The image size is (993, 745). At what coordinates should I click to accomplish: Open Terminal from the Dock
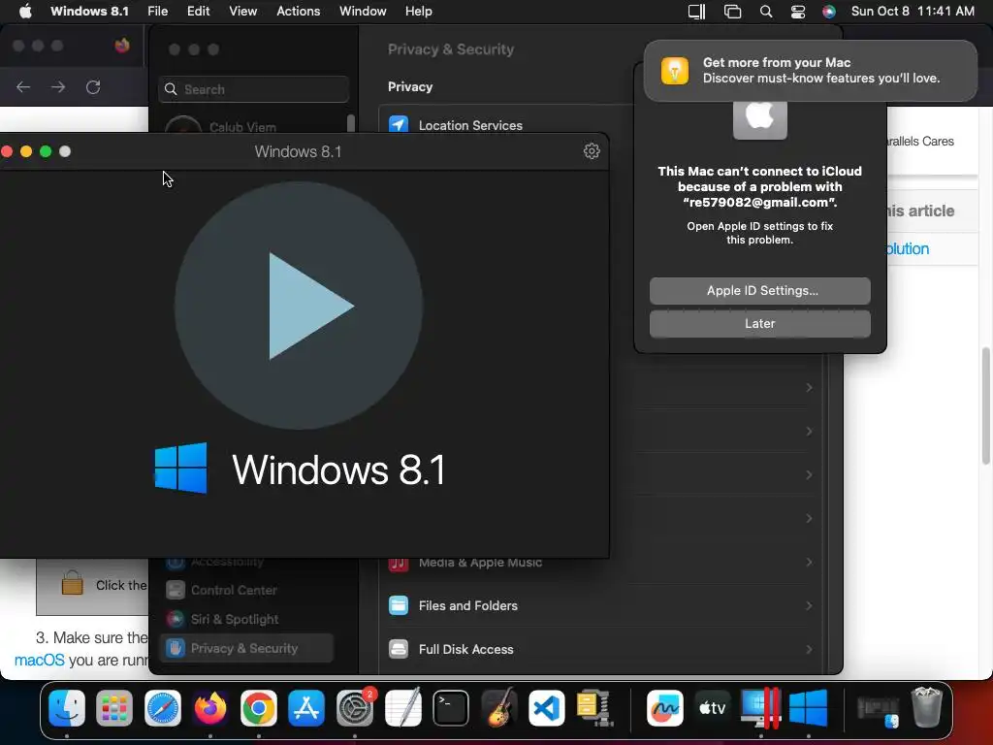[x=451, y=707]
